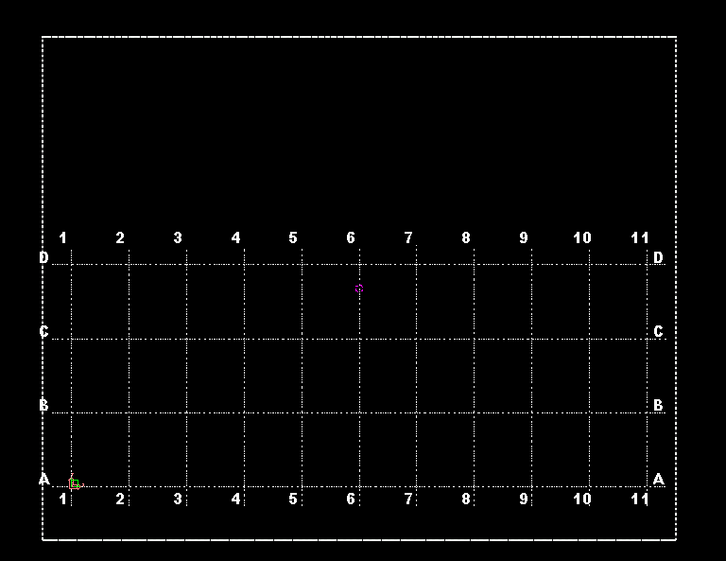Click the label 8 below grid line A

pyautogui.click(x=466, y=499)
